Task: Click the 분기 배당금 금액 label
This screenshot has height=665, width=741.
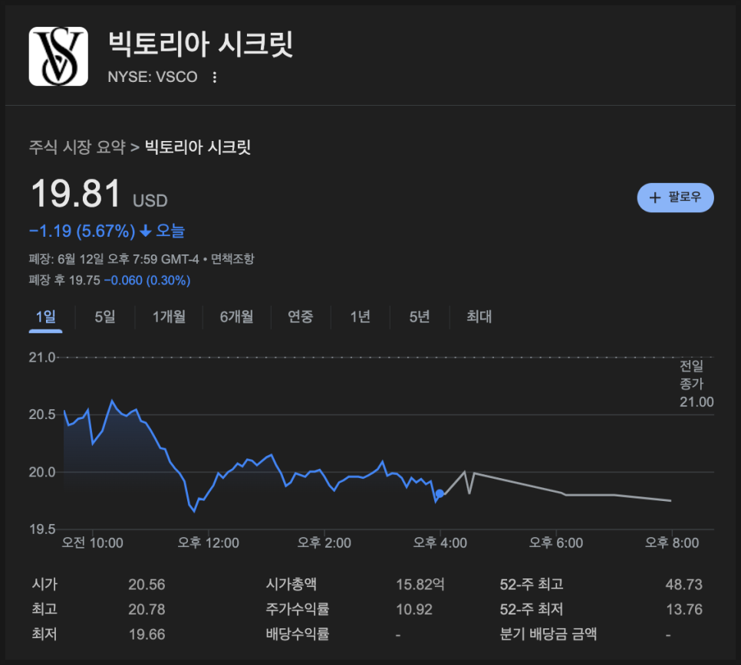Action: coord(548,634)
